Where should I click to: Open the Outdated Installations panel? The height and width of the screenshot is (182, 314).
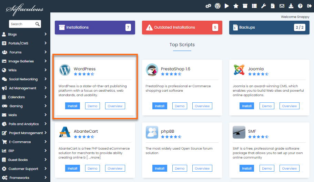(182, 28)
